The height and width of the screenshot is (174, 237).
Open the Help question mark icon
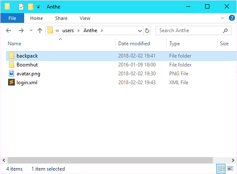click(x=232, y=18)
